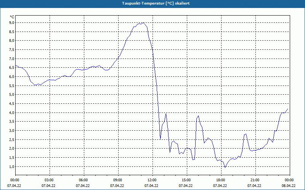Image resolution: width=305 pixels, height=190 pixels.
Task: Click the '1,0' y-axis label
Action: click(12, 166)
